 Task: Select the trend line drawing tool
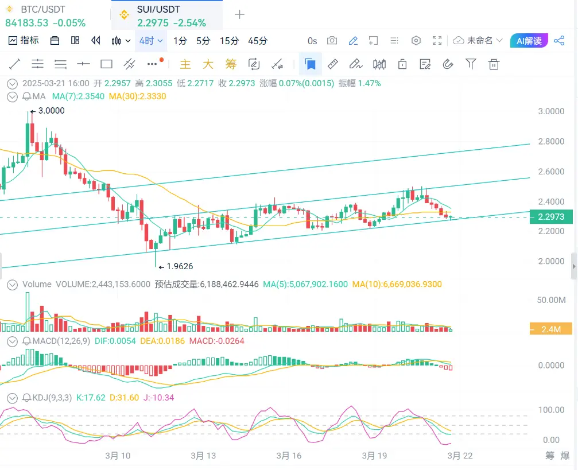coord(14,64)
